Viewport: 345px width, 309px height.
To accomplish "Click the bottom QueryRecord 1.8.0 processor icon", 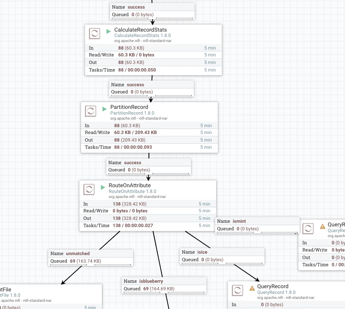I will (x=237, y=291).
